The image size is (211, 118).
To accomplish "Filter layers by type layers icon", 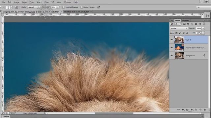I will tap(192, 24).
